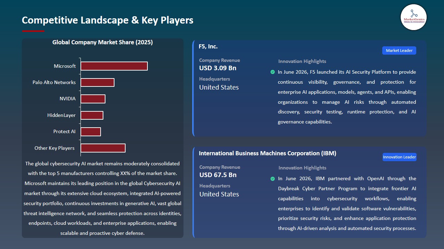The image size is (444, 249).
Task: Select the Innovation Leader badge
Action: point(399,157)
